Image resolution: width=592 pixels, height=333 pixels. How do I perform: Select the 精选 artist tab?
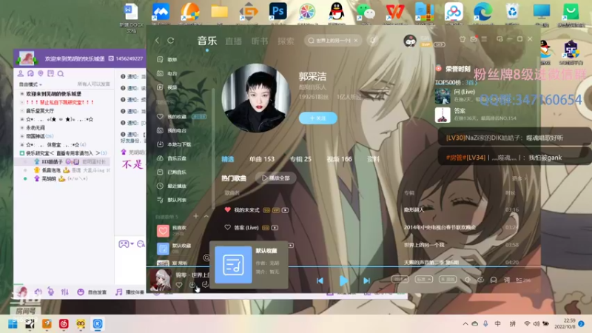(228, 159)
